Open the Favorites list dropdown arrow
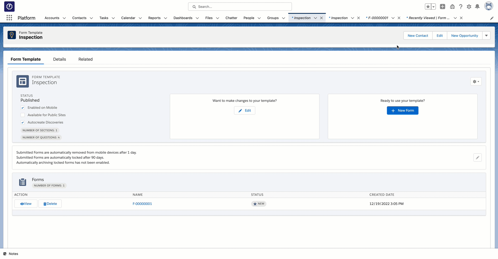The image size is (498, 259). point(434,7)
